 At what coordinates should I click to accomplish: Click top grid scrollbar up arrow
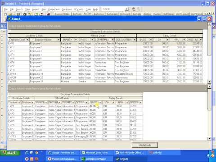[x=209, y=24]
